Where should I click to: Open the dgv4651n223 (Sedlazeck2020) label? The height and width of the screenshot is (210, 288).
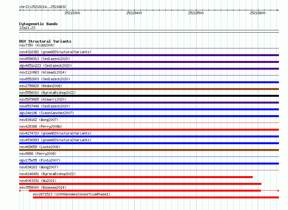(x=46, y=65)
